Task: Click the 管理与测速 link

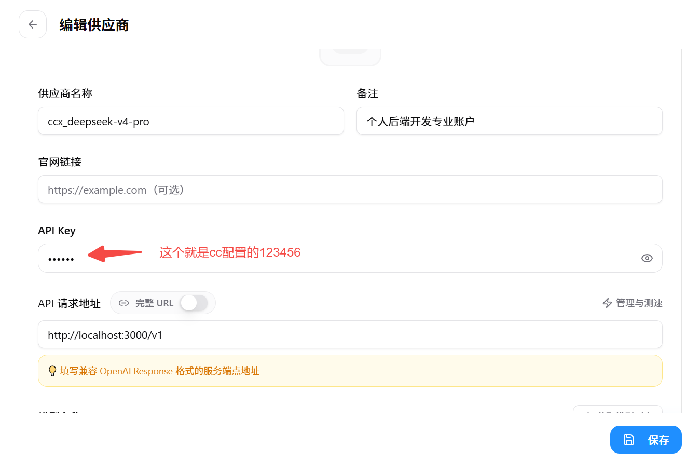Action: 633,303
